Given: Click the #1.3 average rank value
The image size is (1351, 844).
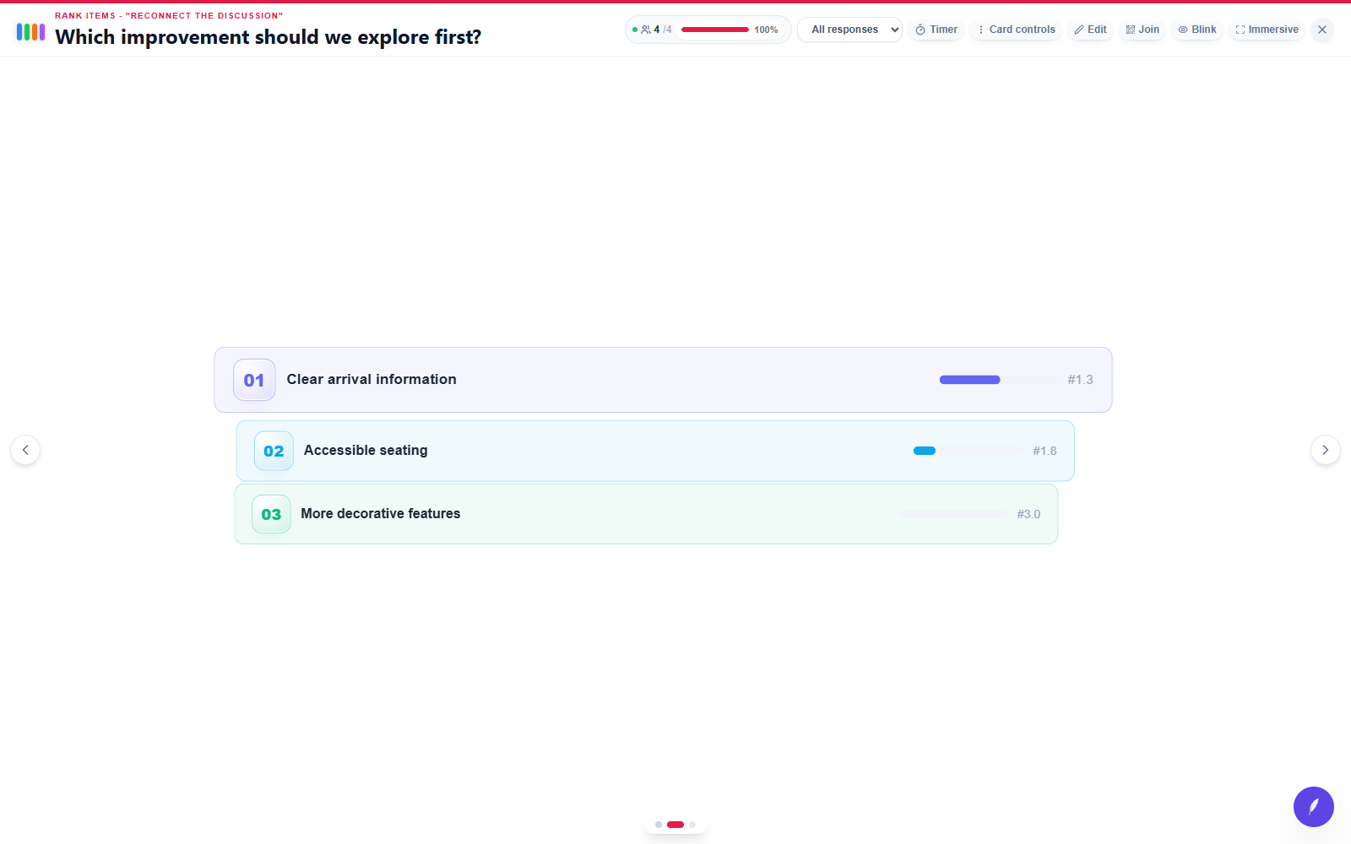Looking at the screenshot, I should click(x=1080, y=380).
